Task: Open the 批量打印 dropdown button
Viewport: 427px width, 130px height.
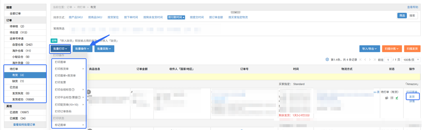Action: 60,49
